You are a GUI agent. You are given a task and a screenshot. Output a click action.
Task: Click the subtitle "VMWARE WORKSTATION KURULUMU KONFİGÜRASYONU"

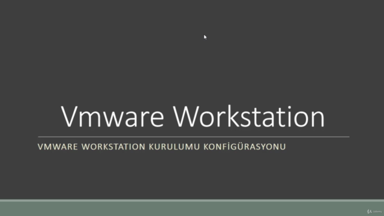pyautogui.click(x=161, y=146)
